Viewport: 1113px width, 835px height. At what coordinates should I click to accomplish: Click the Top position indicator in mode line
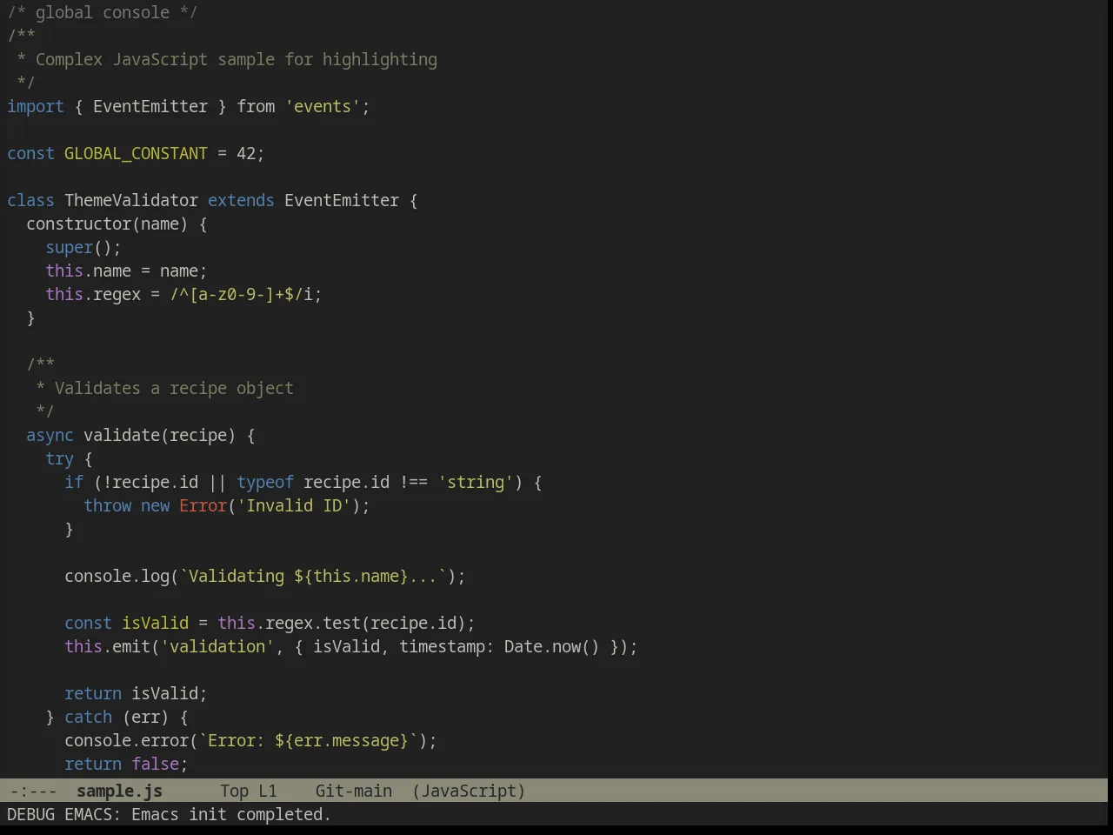234,791
